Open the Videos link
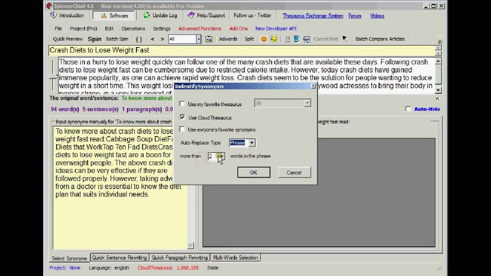The image size is (491, 276). point(377,16)
